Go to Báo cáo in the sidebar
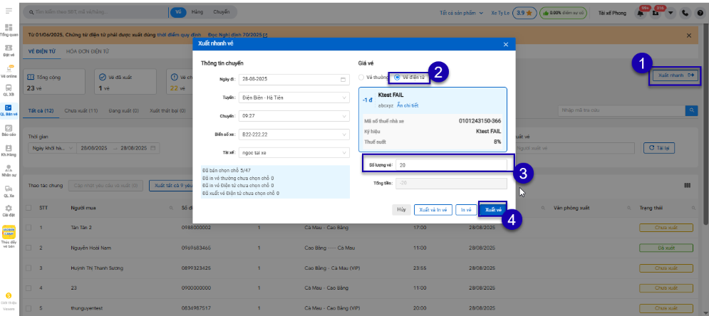Viewport: 709px width, 316px height. pyautogui.click(x=9, y=130)
